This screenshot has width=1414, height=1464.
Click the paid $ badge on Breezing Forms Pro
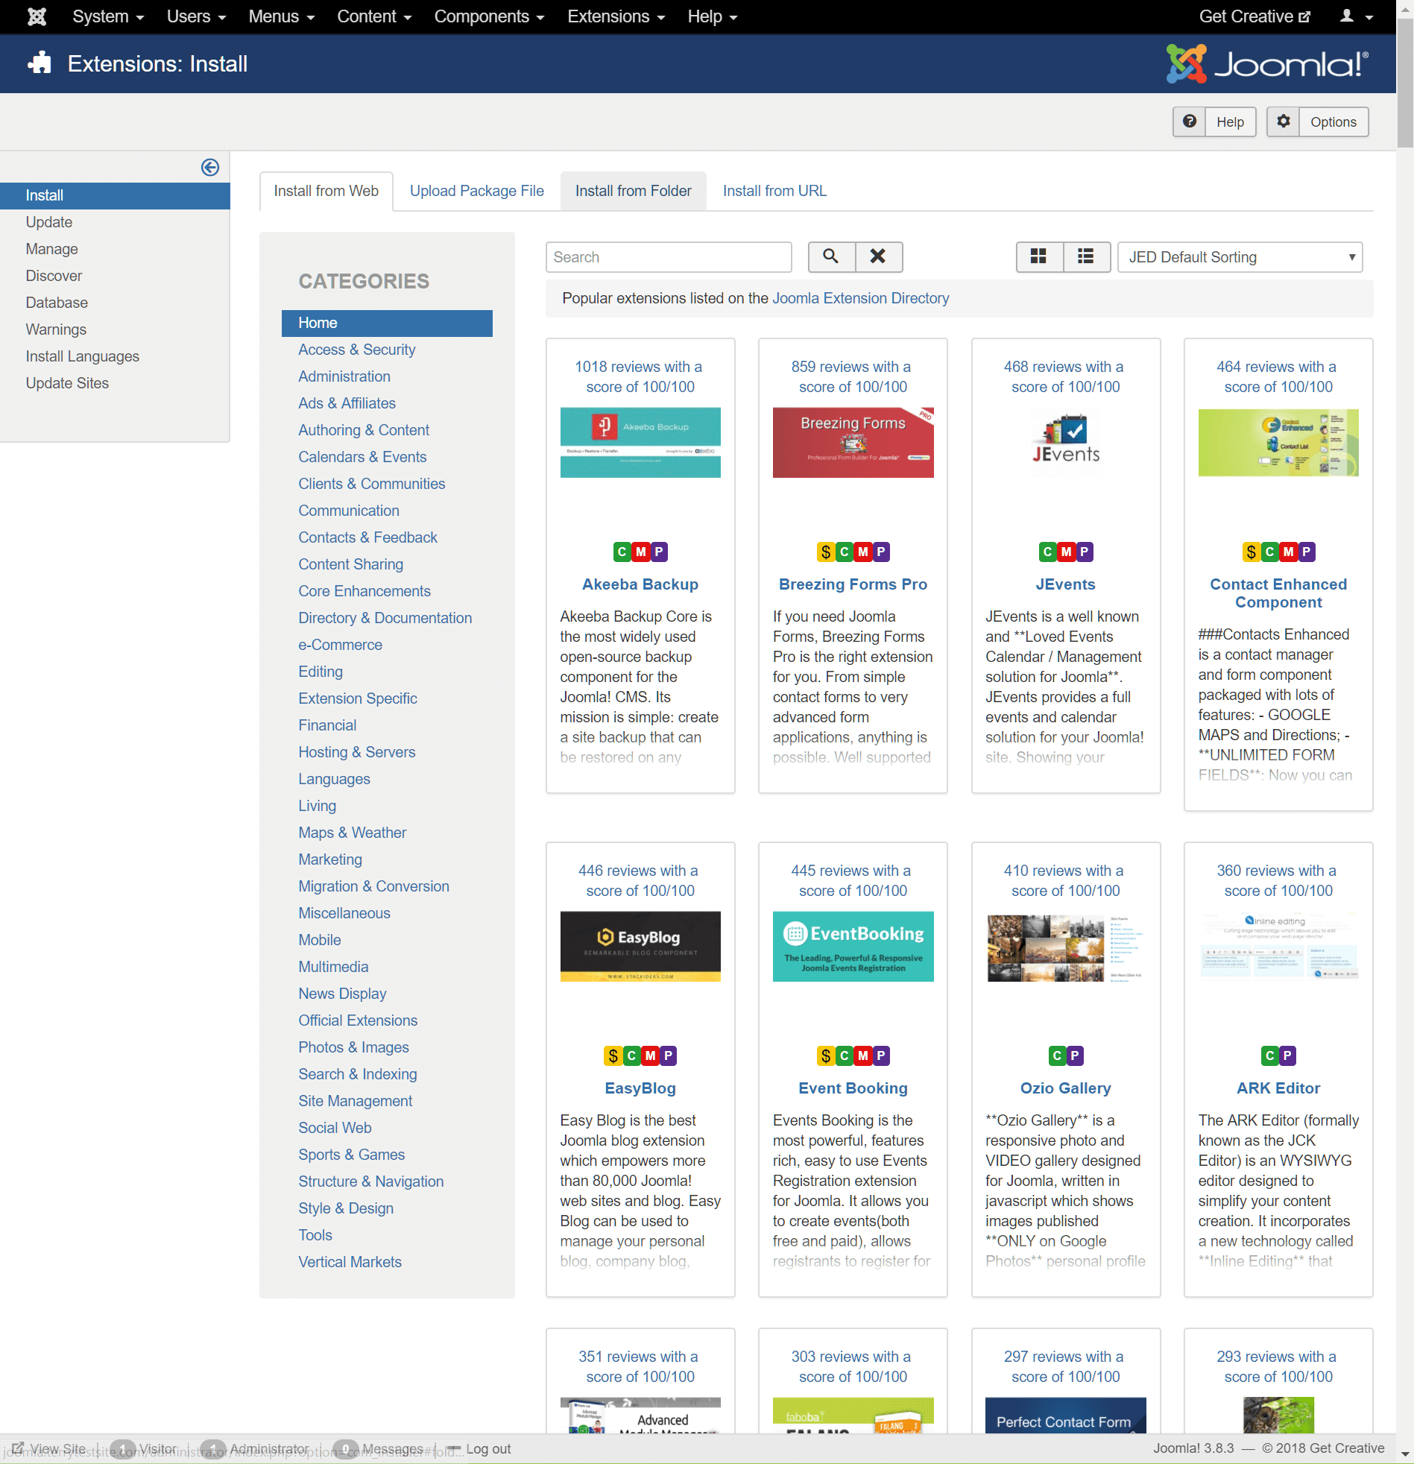[x=825, y=552]
